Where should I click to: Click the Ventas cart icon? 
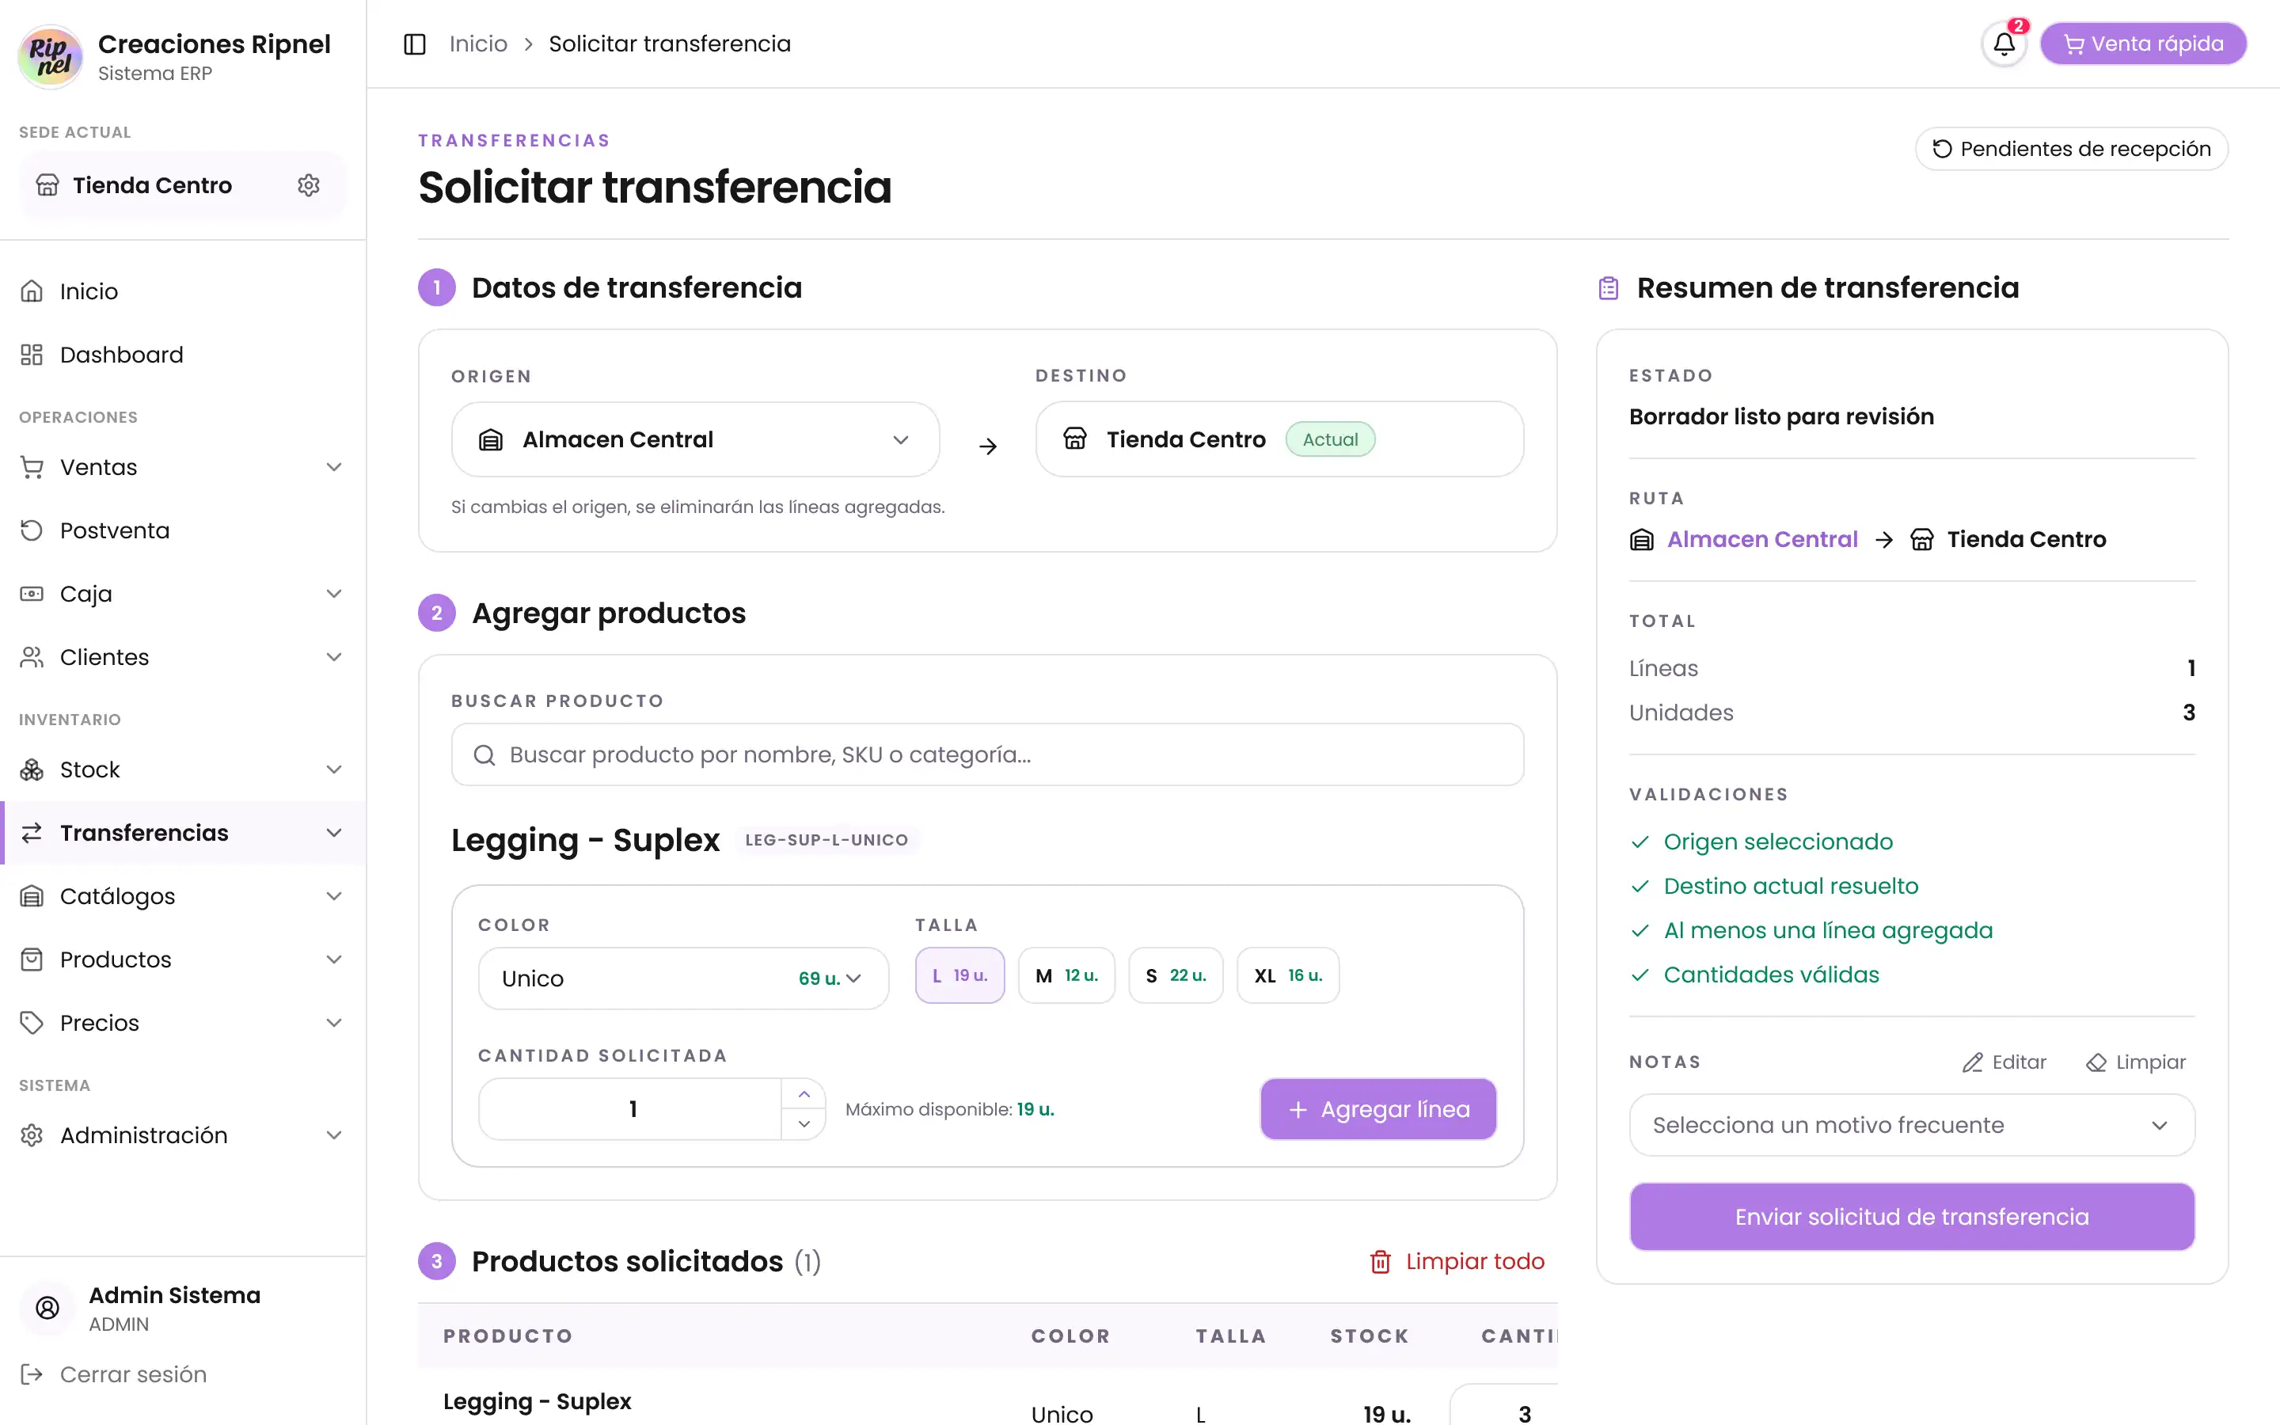pos(32,467)
